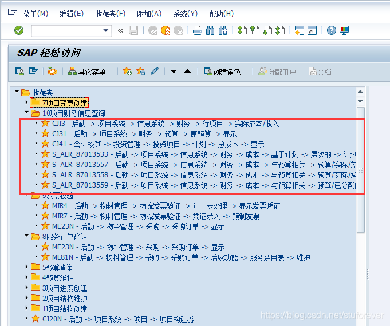Create a new session window icon

click(300, 30)
